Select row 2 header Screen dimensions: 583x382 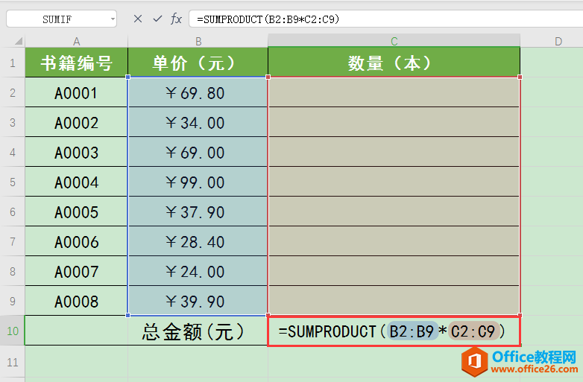pyautogui.click(x=12, y=92)
